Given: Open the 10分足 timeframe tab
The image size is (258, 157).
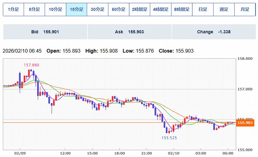Looking at the screenshot, I should [x=55, y=10].
